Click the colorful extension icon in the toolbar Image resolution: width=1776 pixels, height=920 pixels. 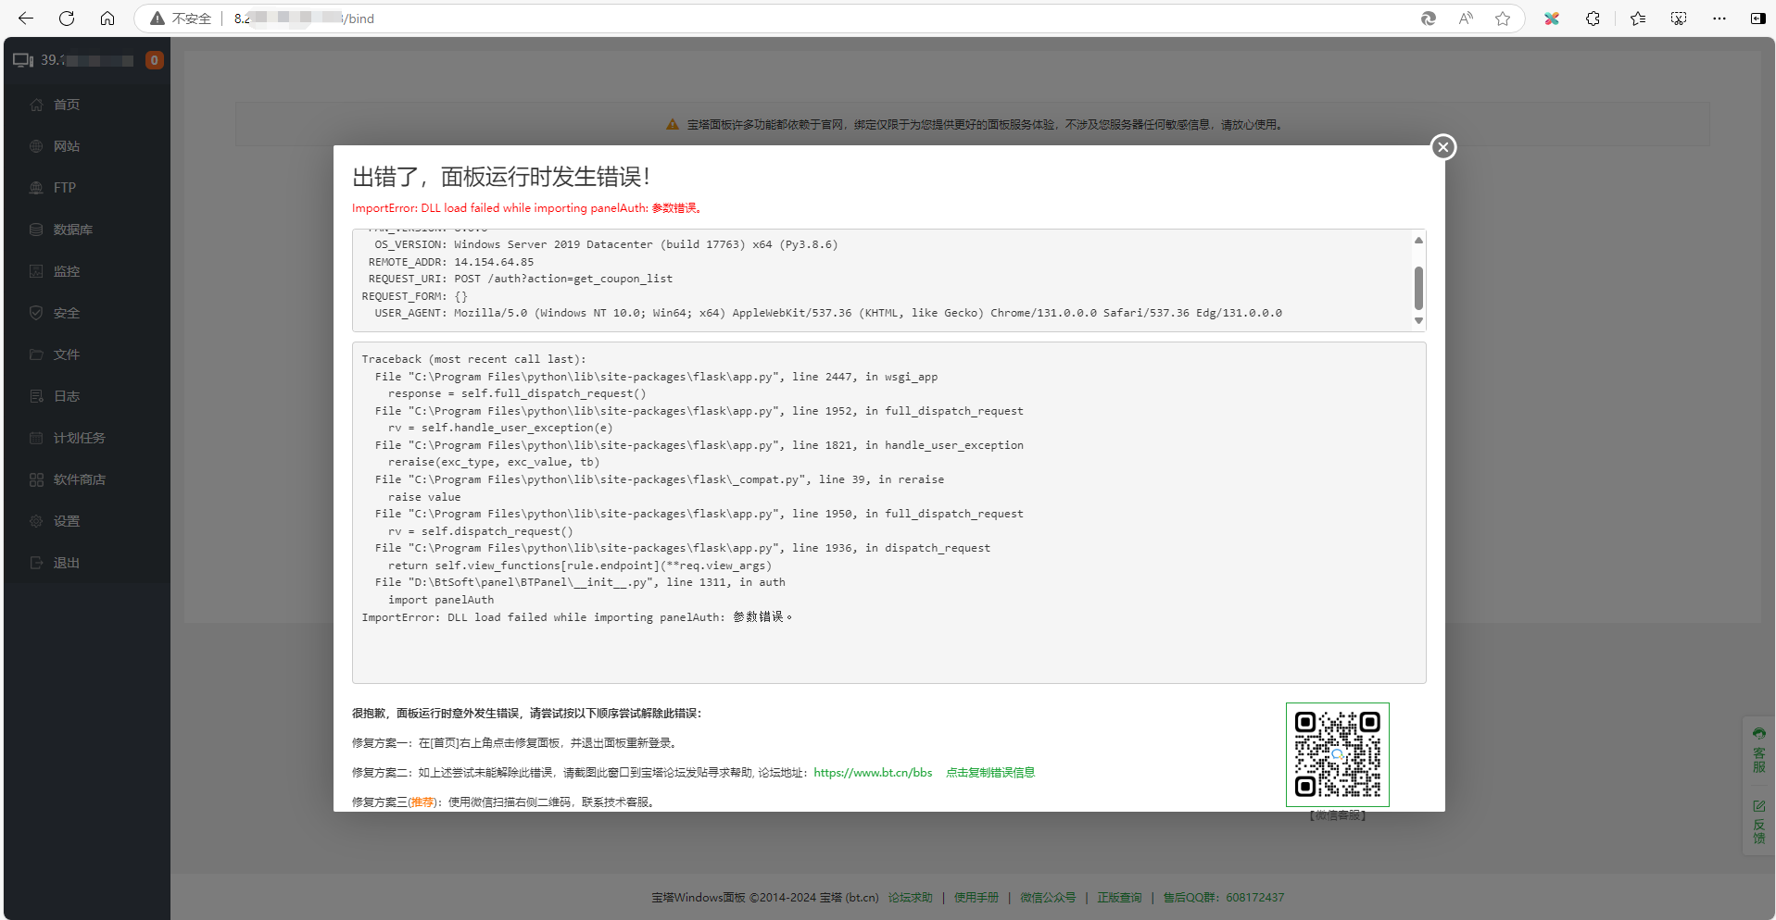[1552, 19]
